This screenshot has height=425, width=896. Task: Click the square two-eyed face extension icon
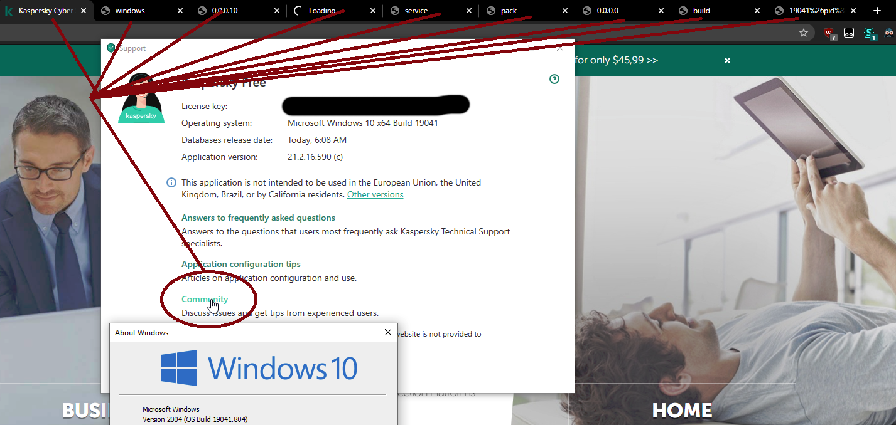(849, 33)
